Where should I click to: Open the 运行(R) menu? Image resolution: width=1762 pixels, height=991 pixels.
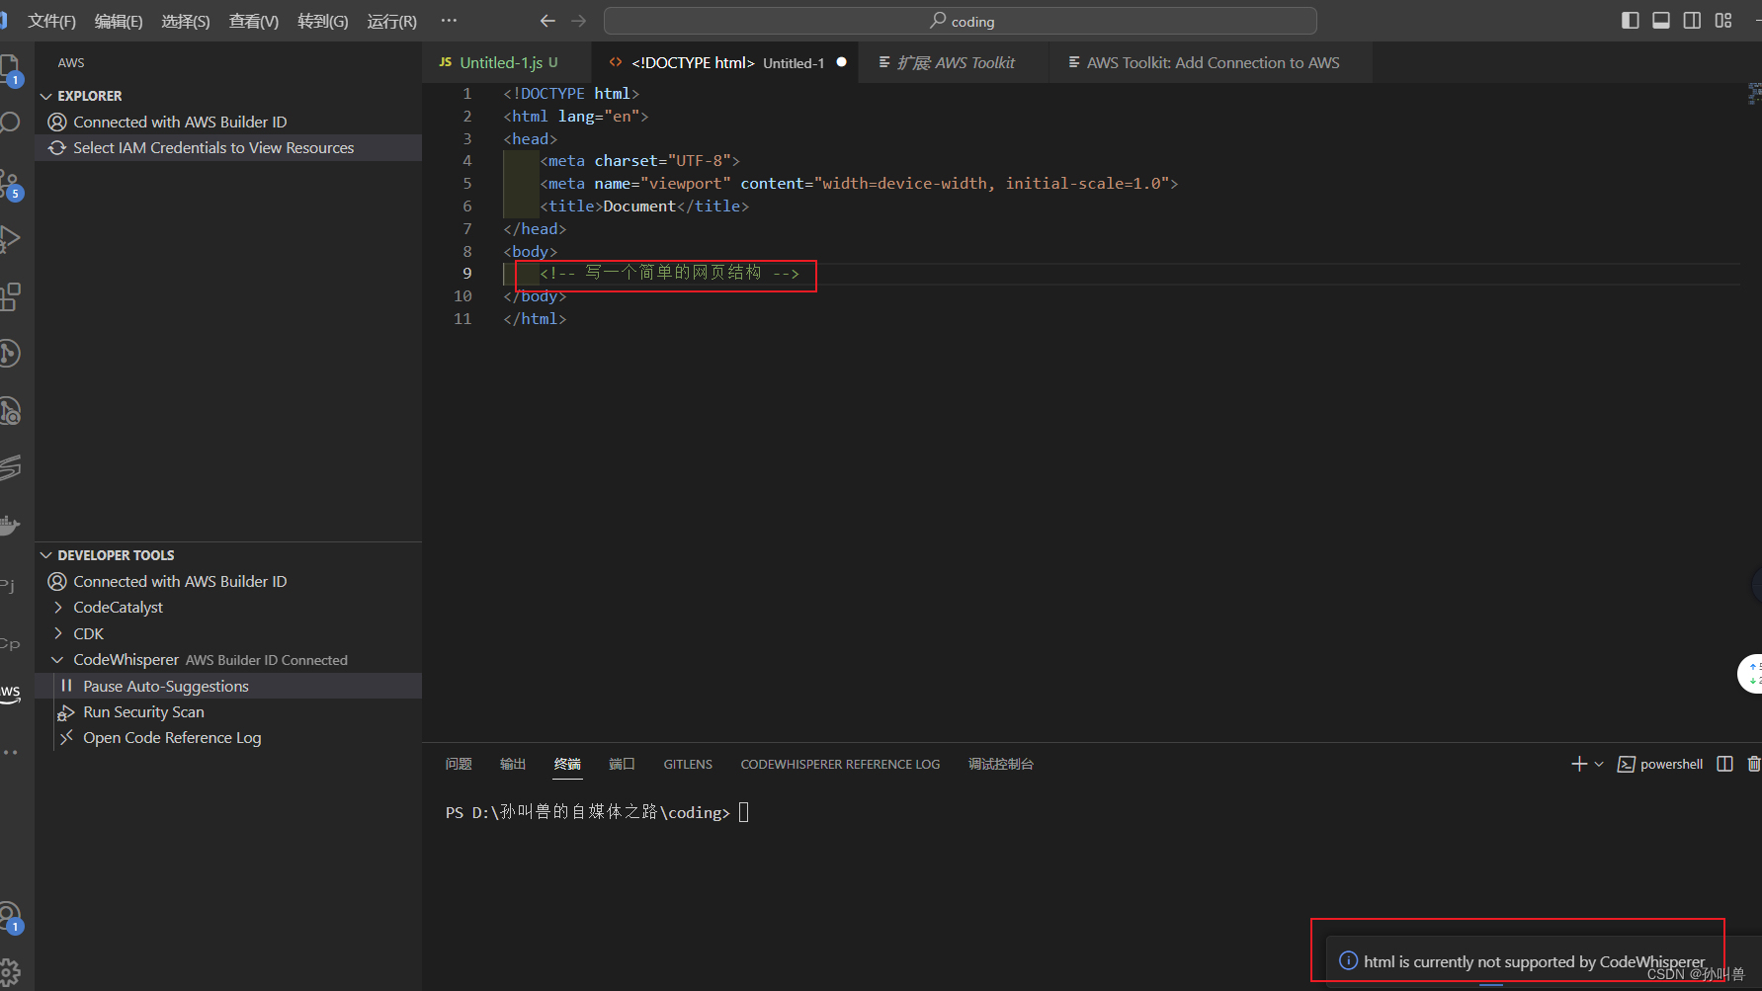(x=390, y=21)
